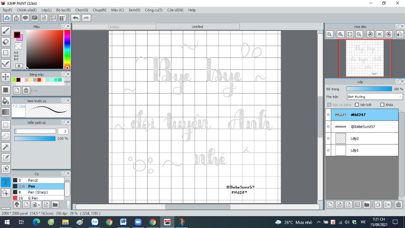Open Word from the Windows taskbar
The image size is (405, 228).
click(x=123, y=222)
